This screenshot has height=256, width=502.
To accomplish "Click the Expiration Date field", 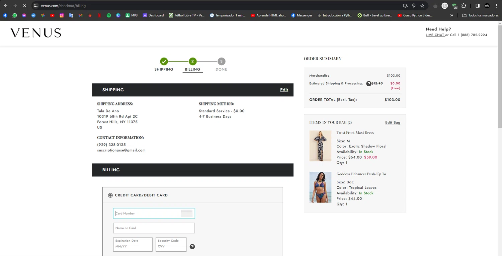I will click(133, 245).
